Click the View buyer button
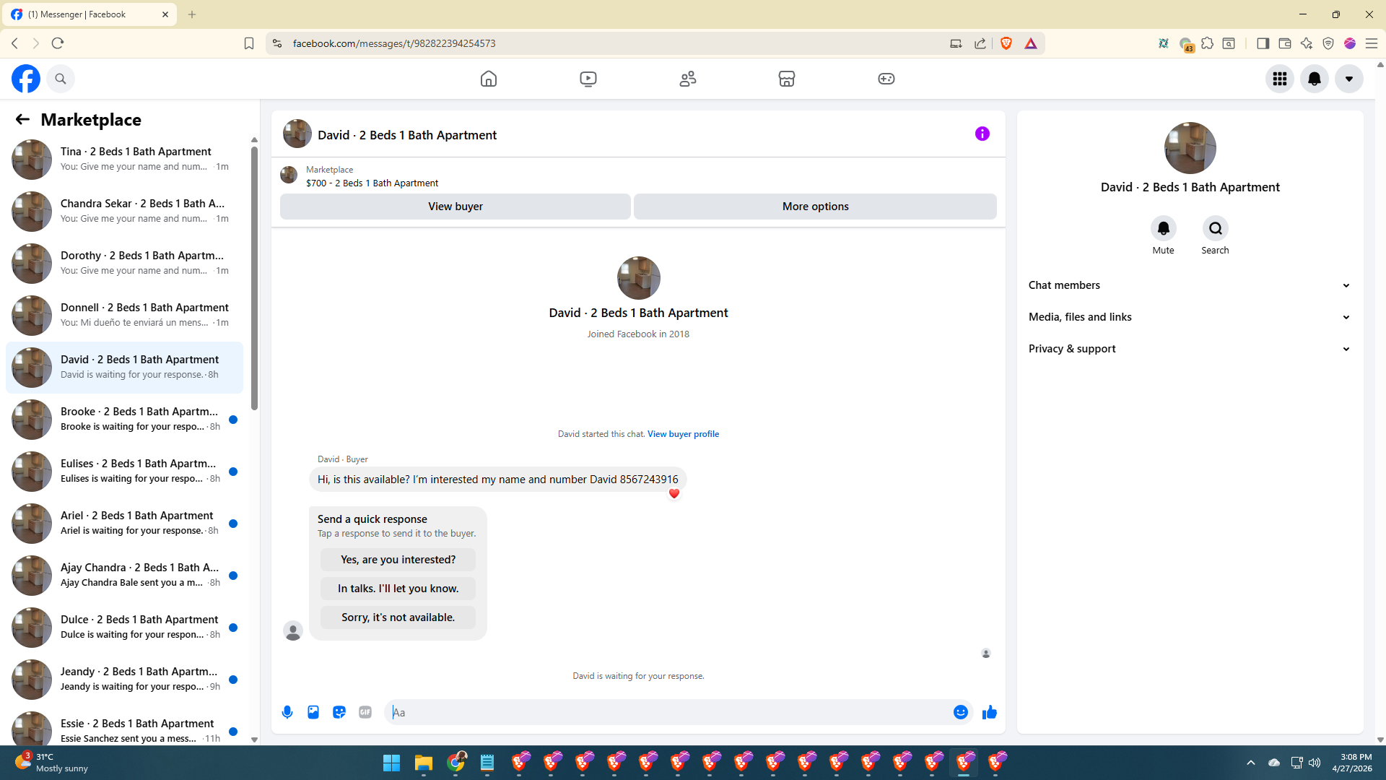The image size is (1386, 780). (456, 207)
